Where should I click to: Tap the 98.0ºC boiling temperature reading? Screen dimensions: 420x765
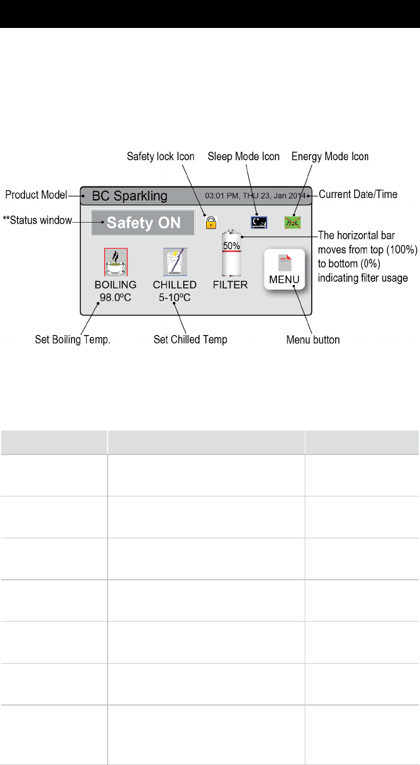pos(116,296)
